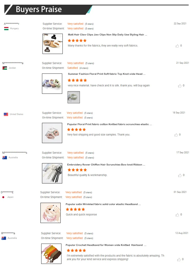
Task: Open the crochet headband product thumbnail
Action: (x=51, y=254)
